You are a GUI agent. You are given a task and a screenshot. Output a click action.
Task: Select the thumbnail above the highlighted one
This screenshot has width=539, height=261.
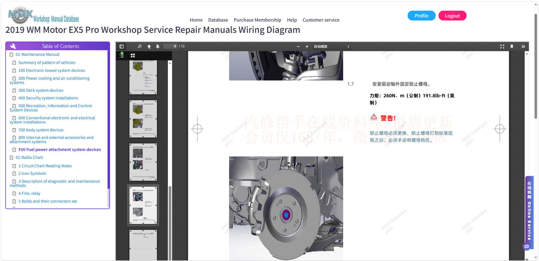[x=143, y=162]
